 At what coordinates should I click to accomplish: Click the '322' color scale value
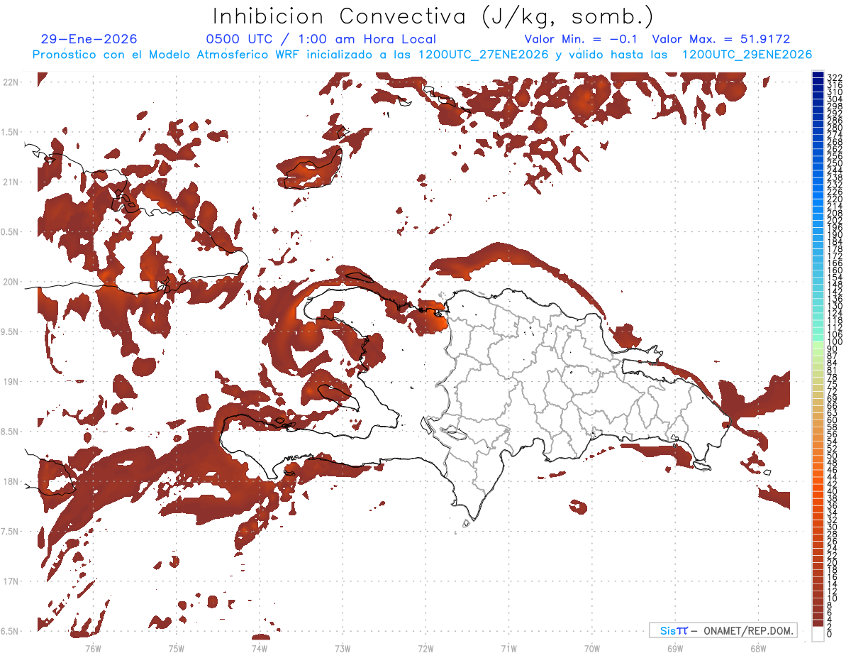(x=834, y=77)
